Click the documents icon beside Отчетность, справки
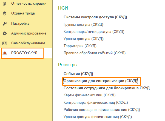This screenshot has width=165, height=121. pos(5,4)
